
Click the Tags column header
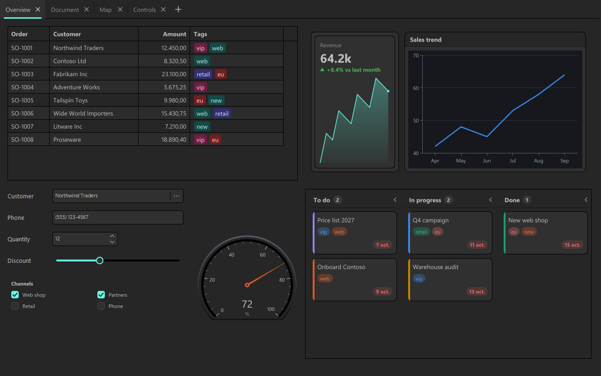[236, 34]
